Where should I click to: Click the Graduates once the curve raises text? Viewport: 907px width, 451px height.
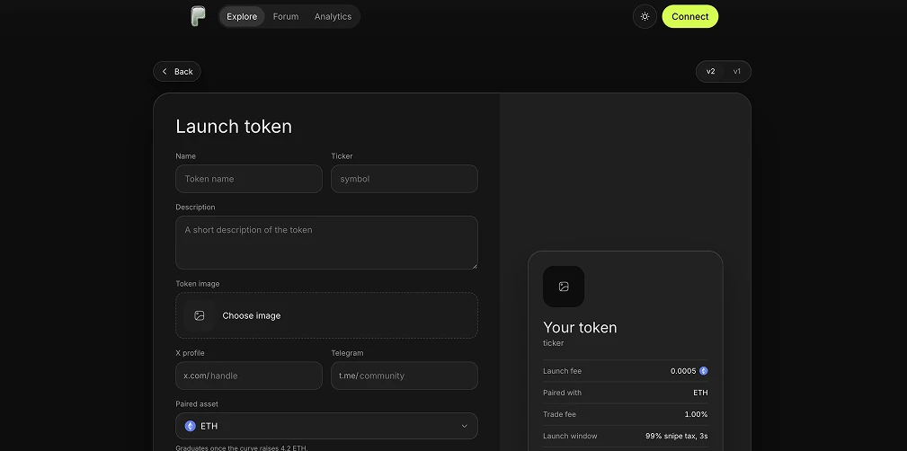pos(242,448)
